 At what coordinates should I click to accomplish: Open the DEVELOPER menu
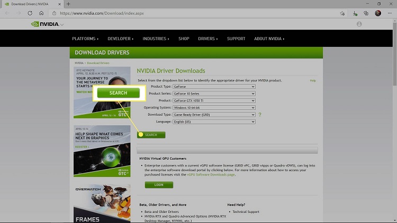[x=120, y=39]
